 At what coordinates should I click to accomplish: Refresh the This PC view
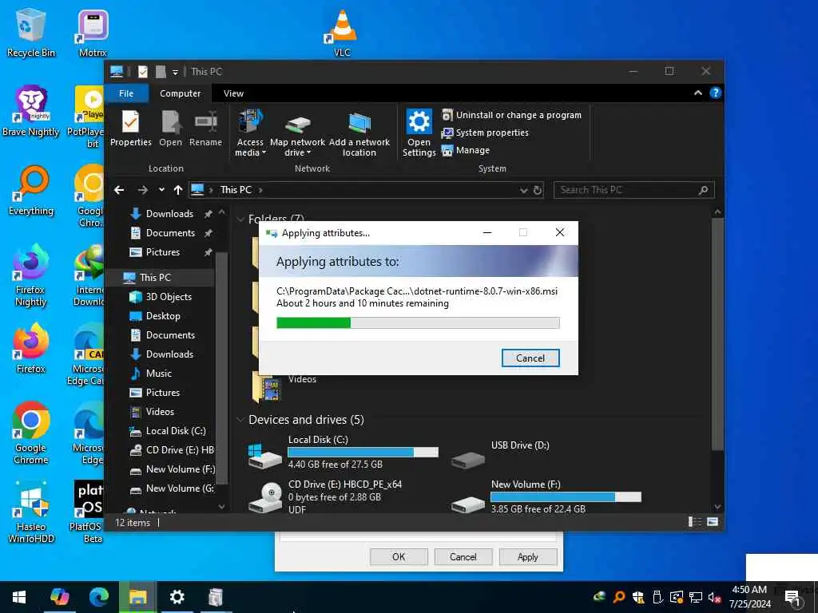(538, 190)
